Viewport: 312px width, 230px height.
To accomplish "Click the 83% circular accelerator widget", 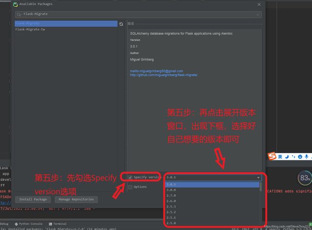I will [x=305, y=178].
